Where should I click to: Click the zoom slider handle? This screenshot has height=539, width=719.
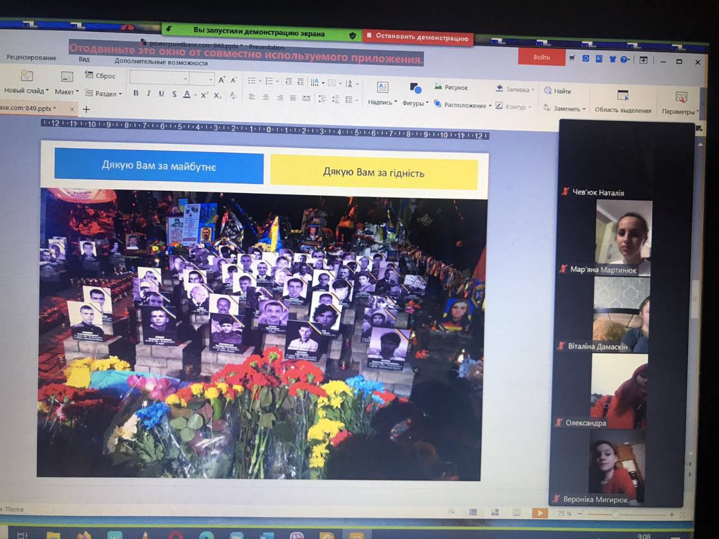[x=615, y=514]
